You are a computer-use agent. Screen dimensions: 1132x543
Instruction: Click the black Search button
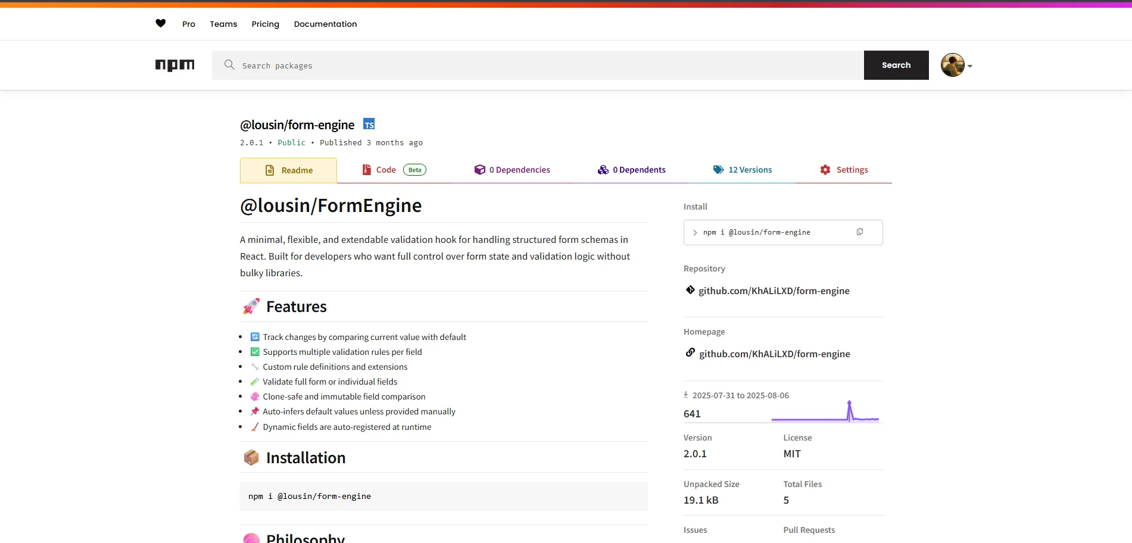(896, 65)
